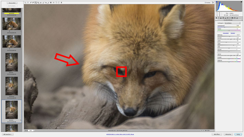Click the Standard link
Screen dimensions: 244x137
coord(233,33)
